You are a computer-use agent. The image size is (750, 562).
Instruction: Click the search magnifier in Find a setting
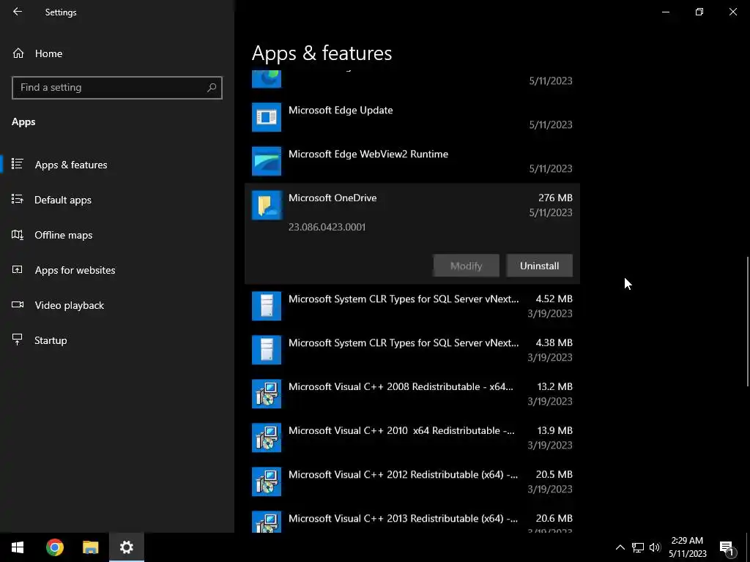pos(212,88)
